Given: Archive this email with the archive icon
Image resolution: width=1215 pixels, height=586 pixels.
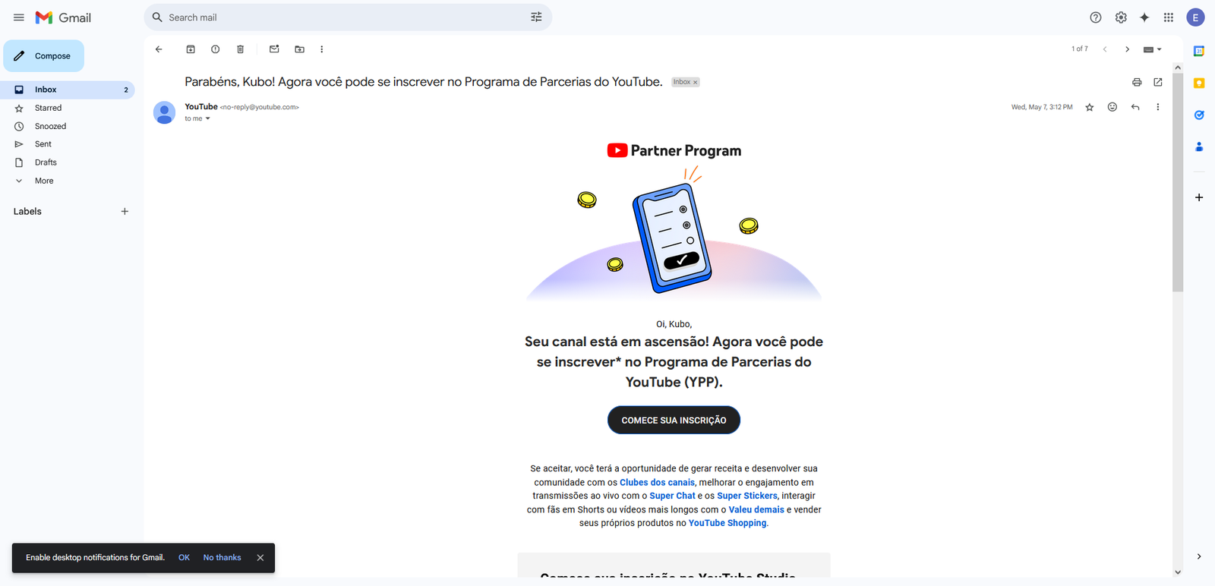Looking at the screenshot, I should [x=191, y=49].
